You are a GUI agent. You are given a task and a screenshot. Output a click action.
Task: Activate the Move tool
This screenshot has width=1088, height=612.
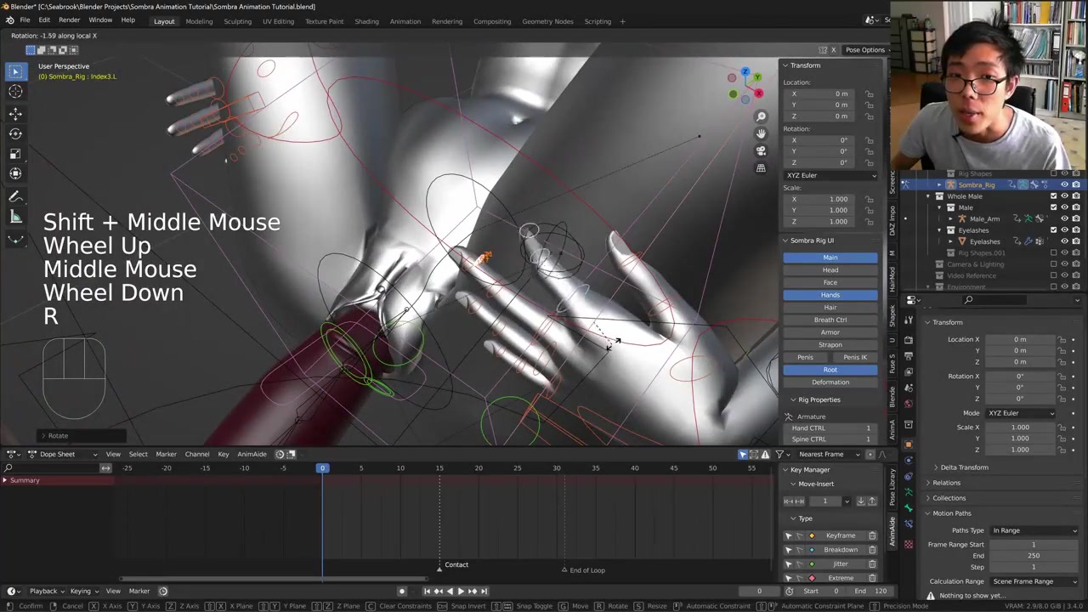point(15,113)
